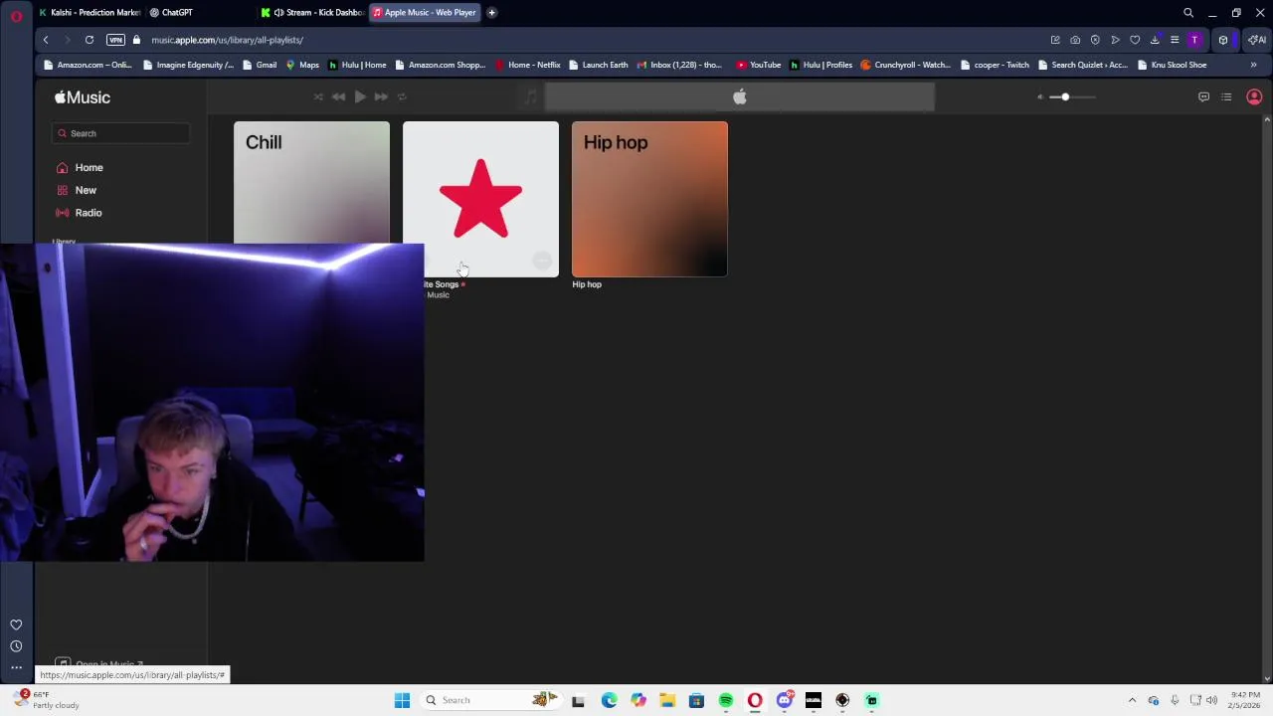Open history clock icon in Opera sidebar
This screenshot has width=1273, height=716.
[16, 646]
